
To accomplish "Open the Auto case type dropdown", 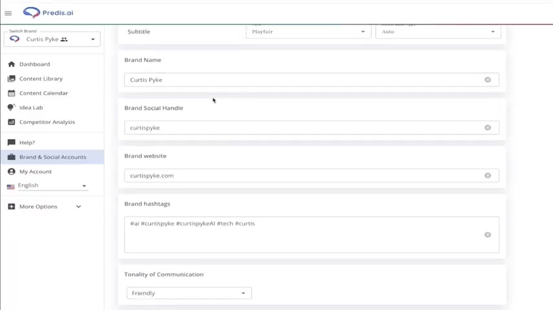I will (x=438, y=32).
